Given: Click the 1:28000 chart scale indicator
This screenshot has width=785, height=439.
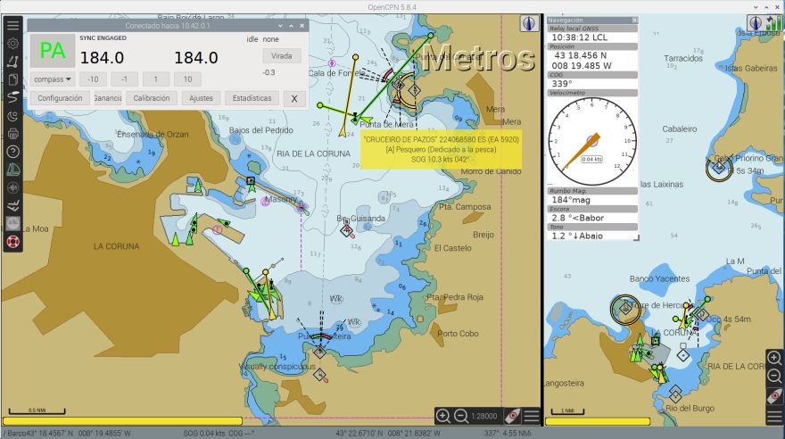Looking at the screenshot, I should (485, 416).
